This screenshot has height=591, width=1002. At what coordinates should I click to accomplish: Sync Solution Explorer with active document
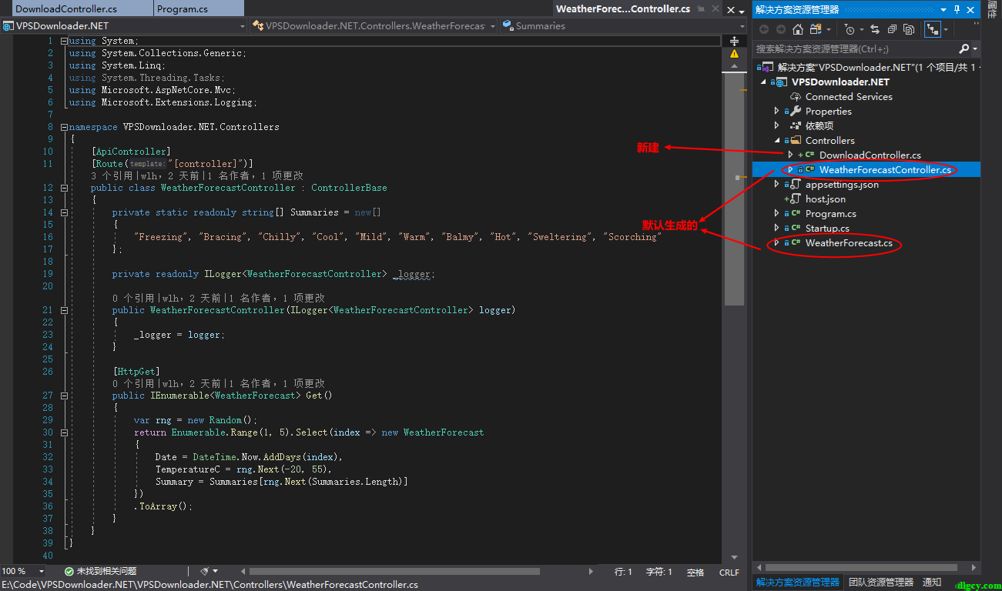[875, 29]
